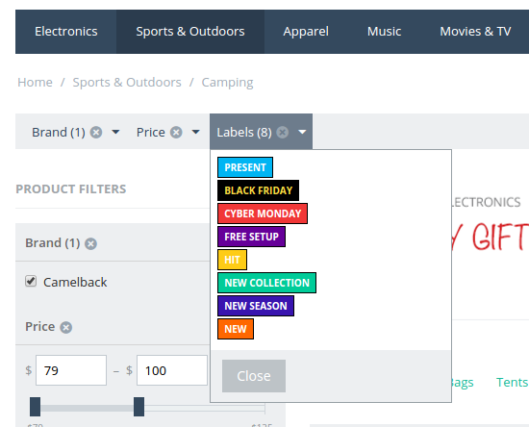Choose the NEW COLLECTION label badge
This screenshot has width=529, height=427.
[x=266, y=283]
